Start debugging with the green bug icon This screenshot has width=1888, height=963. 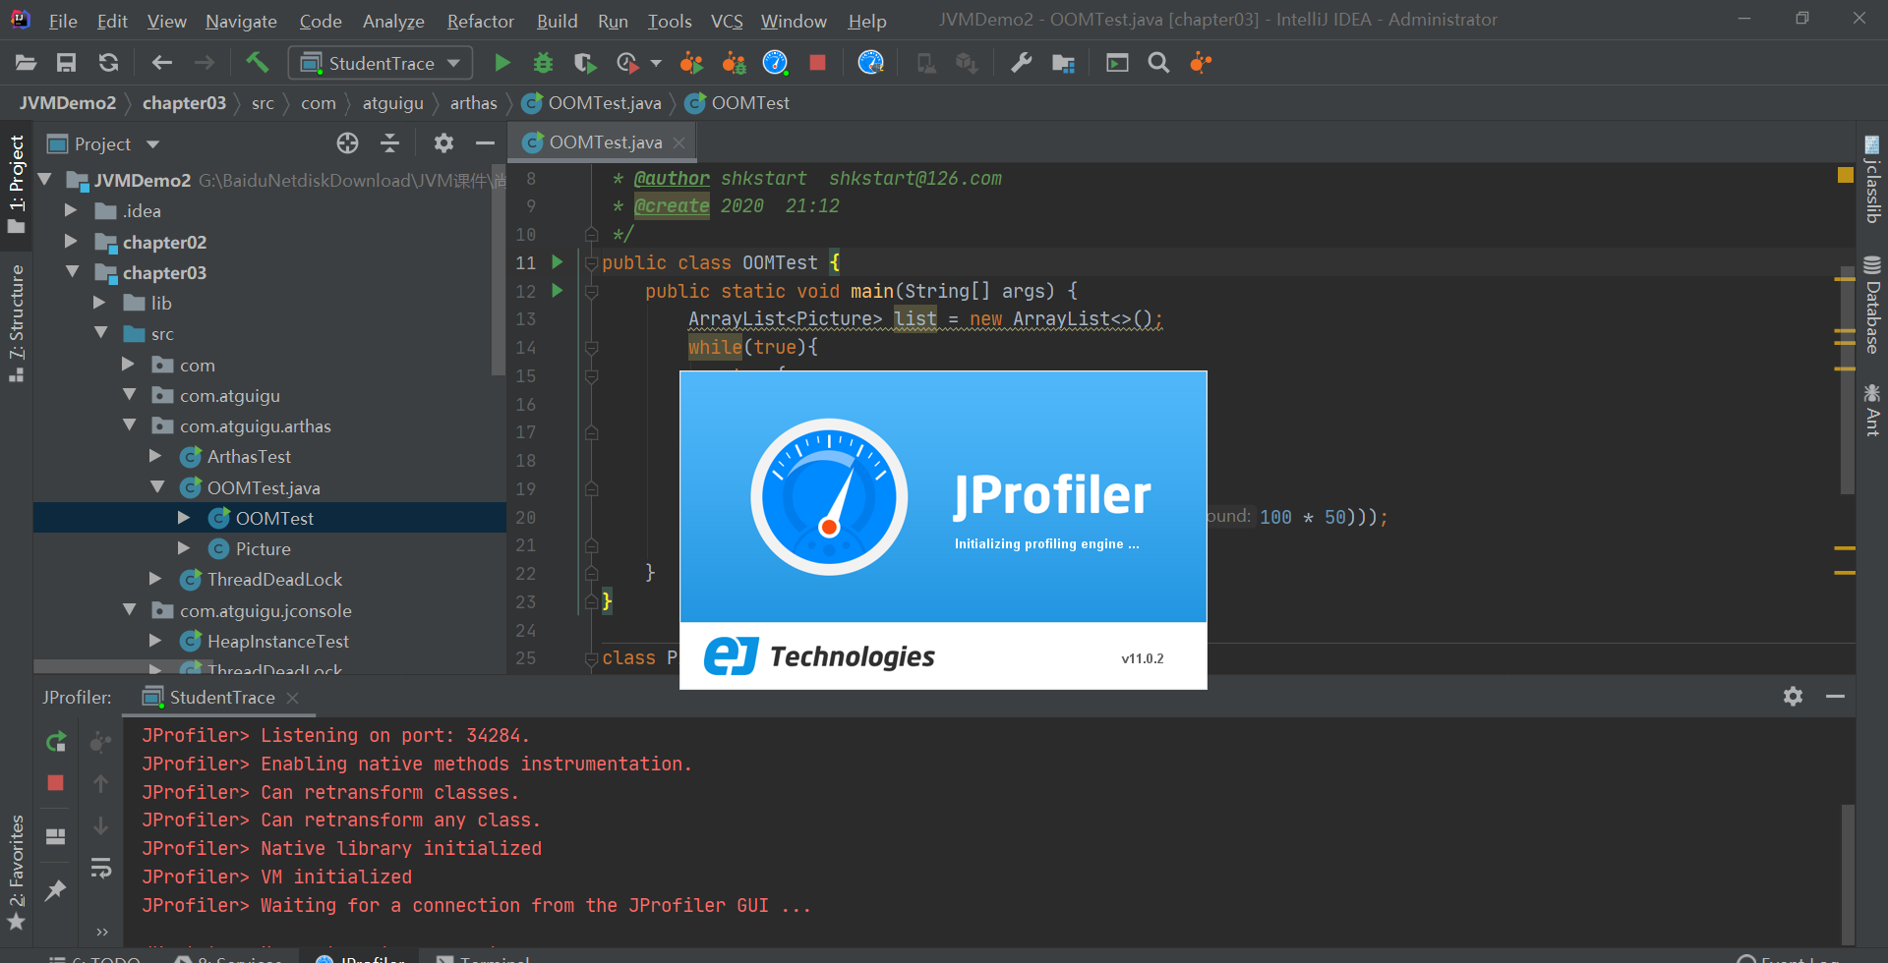[543, 64]
